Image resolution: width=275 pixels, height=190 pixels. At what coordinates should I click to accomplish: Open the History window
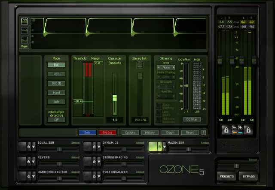150,133
